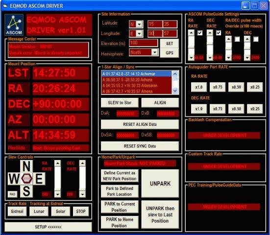
Task: Click PARK to Current Position
Action: pos(120,207)
